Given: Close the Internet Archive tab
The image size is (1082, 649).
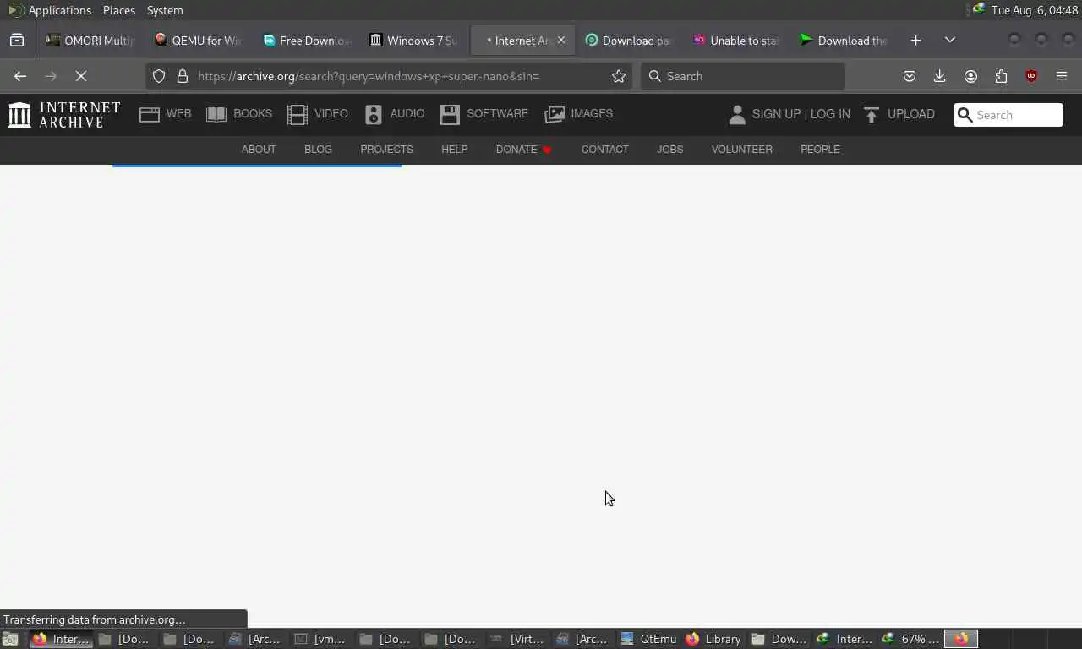Looking at the screenshot, I should pyautogui.click(x=561, y=41).
